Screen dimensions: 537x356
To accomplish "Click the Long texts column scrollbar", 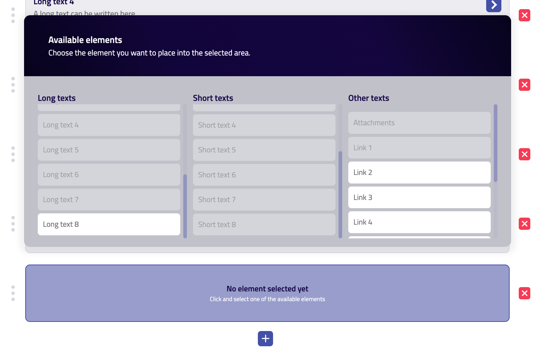I will [x=185, y=206].
